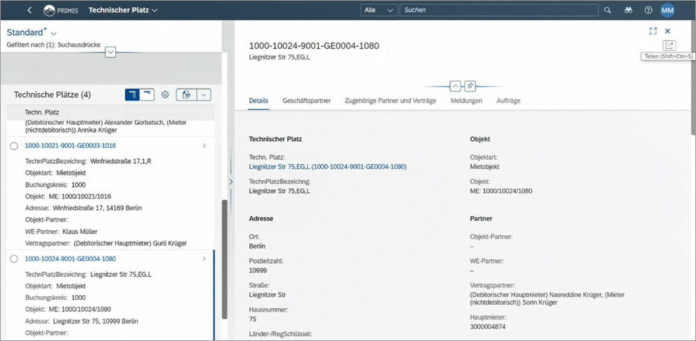Viewport: 696px width, 341px height.
Task: Expand the Standard view variant dropdown
Action: click(54, 33)
